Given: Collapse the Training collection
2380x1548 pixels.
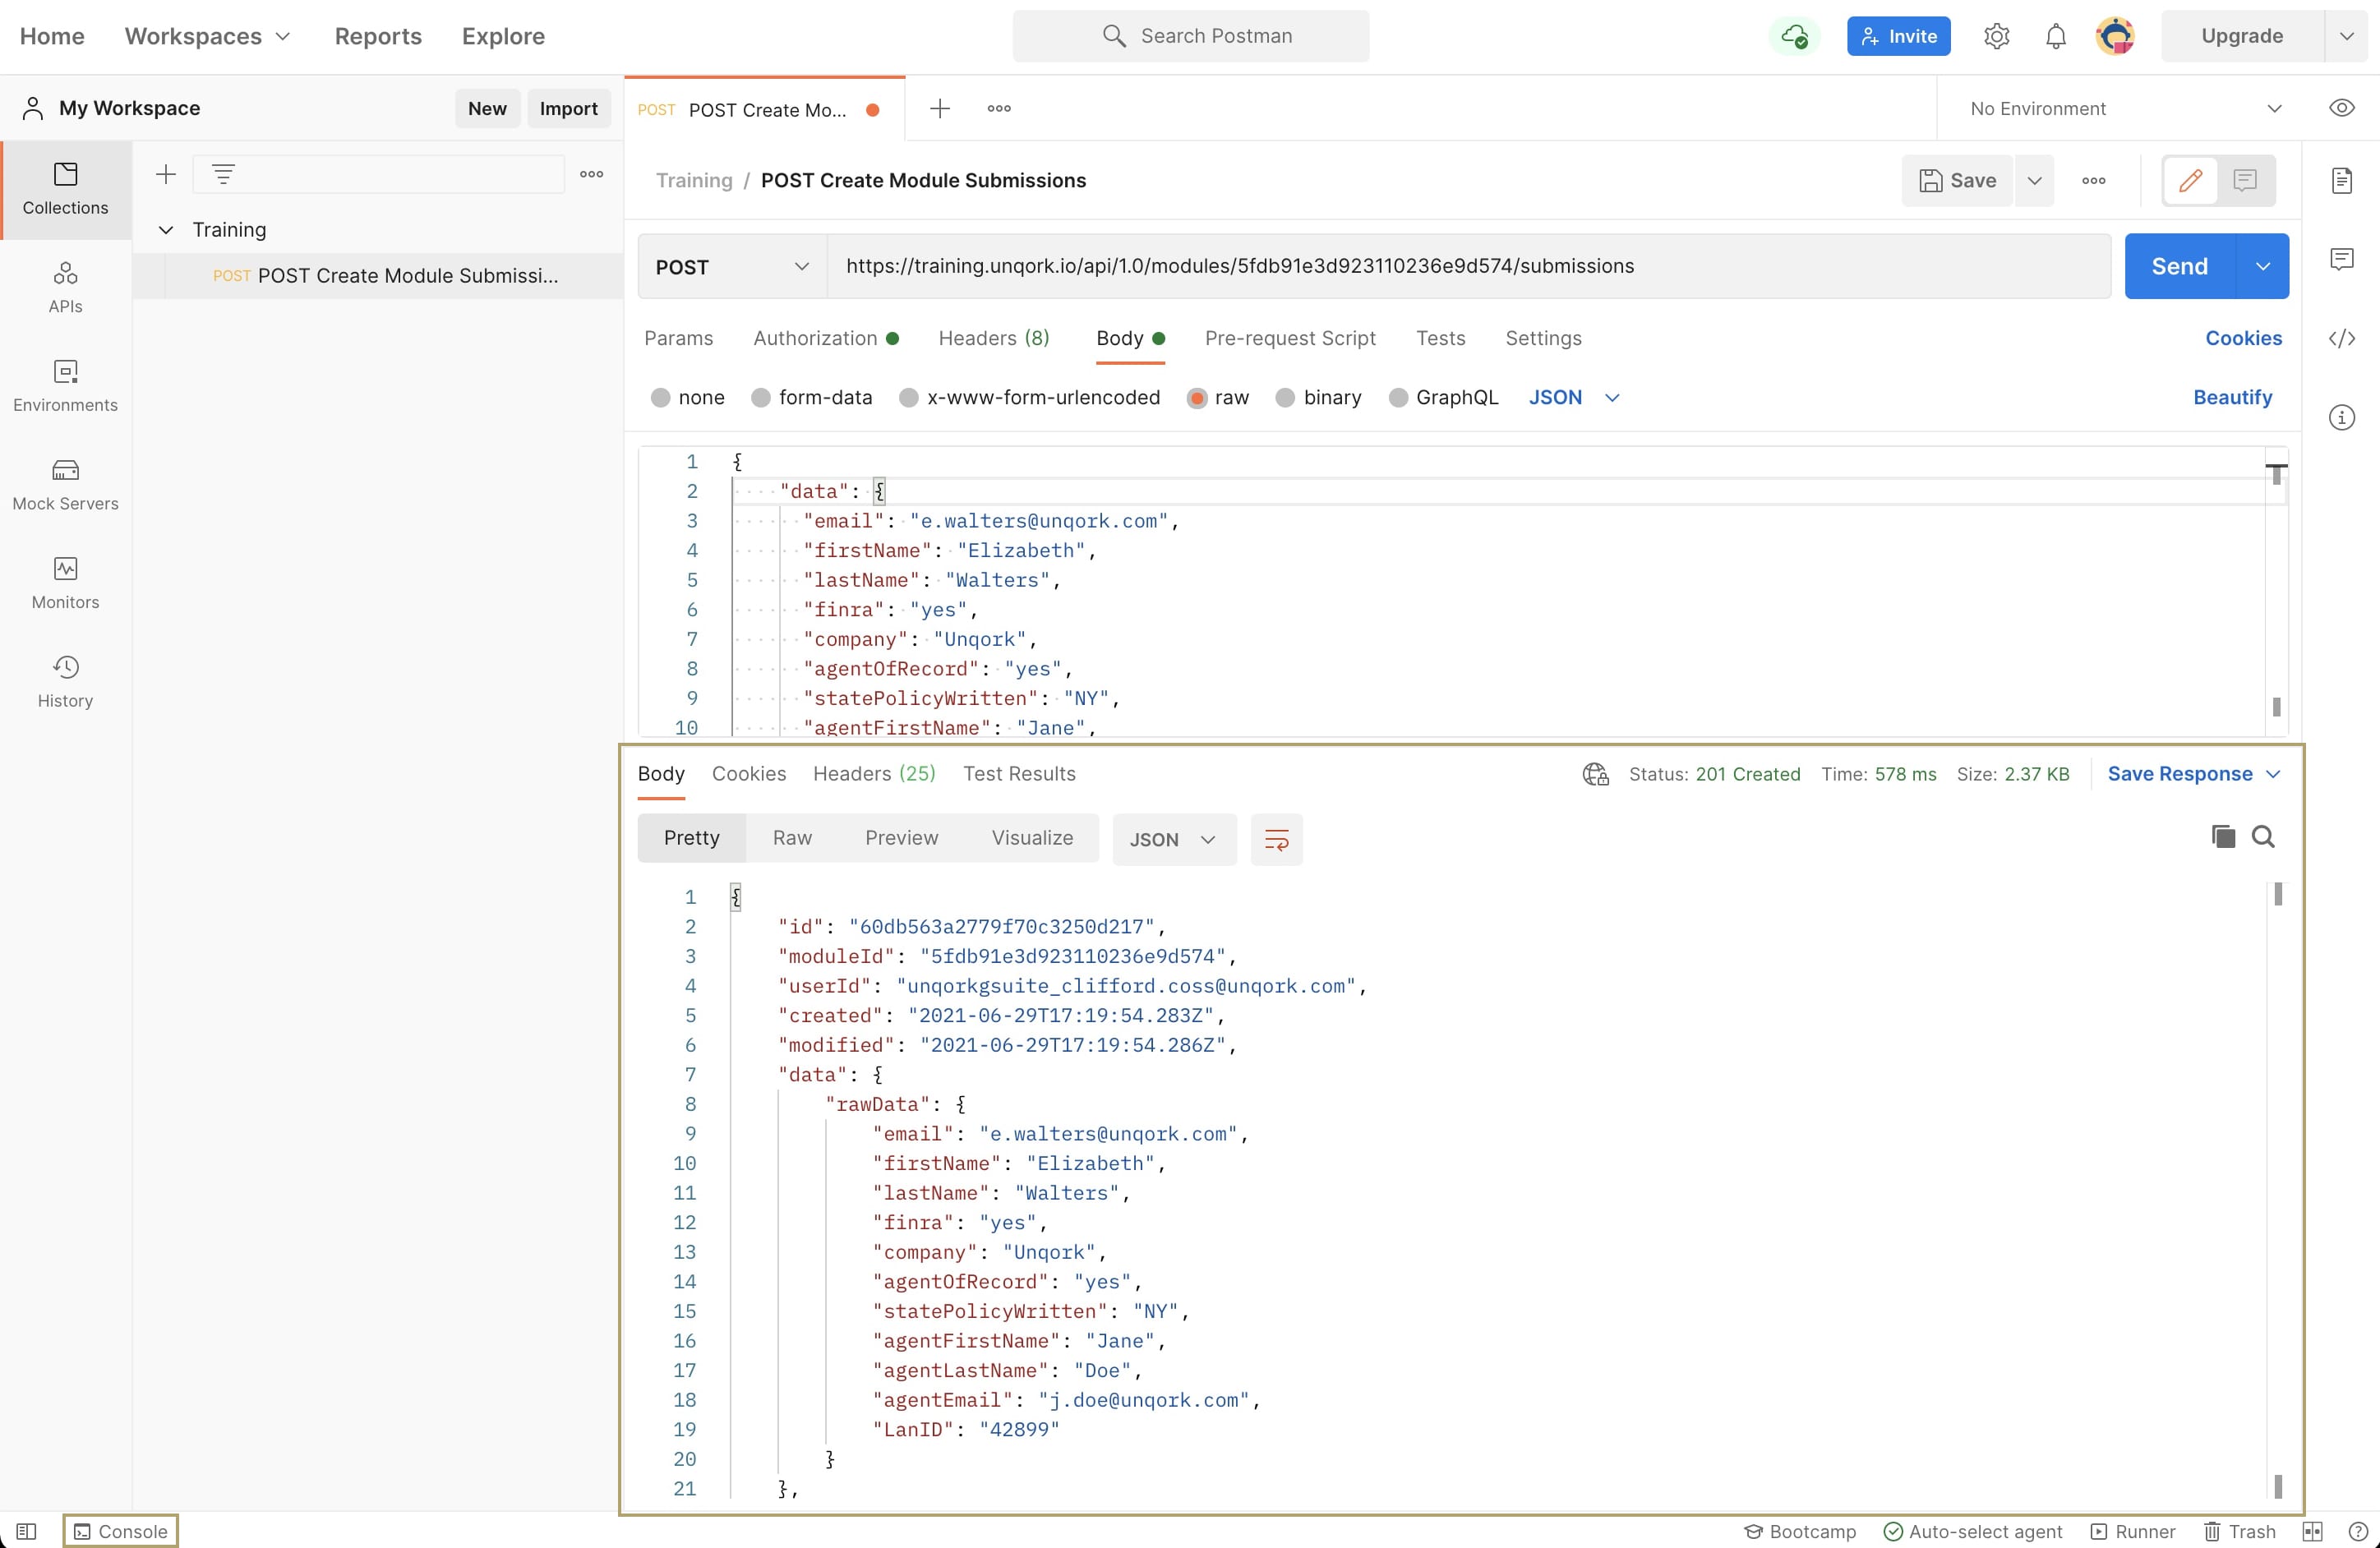Looking at the screenshot, I should coord(166,230).
